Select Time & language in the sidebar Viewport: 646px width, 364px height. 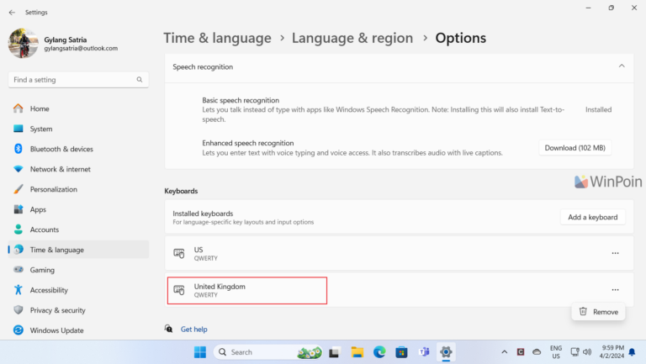[78, 250]
